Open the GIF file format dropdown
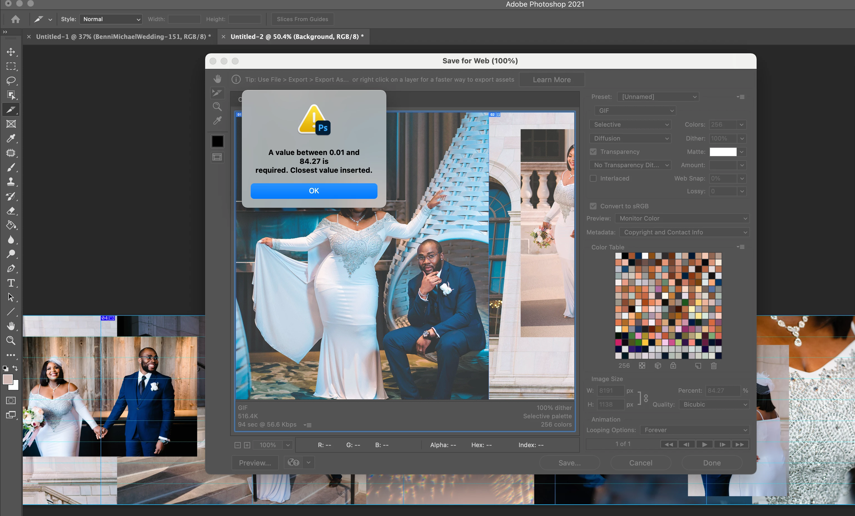The width and height of the screenshot is (855, 516). [635, 111]
